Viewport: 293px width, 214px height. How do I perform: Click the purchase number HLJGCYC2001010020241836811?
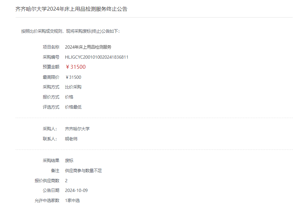pos(97,57)
